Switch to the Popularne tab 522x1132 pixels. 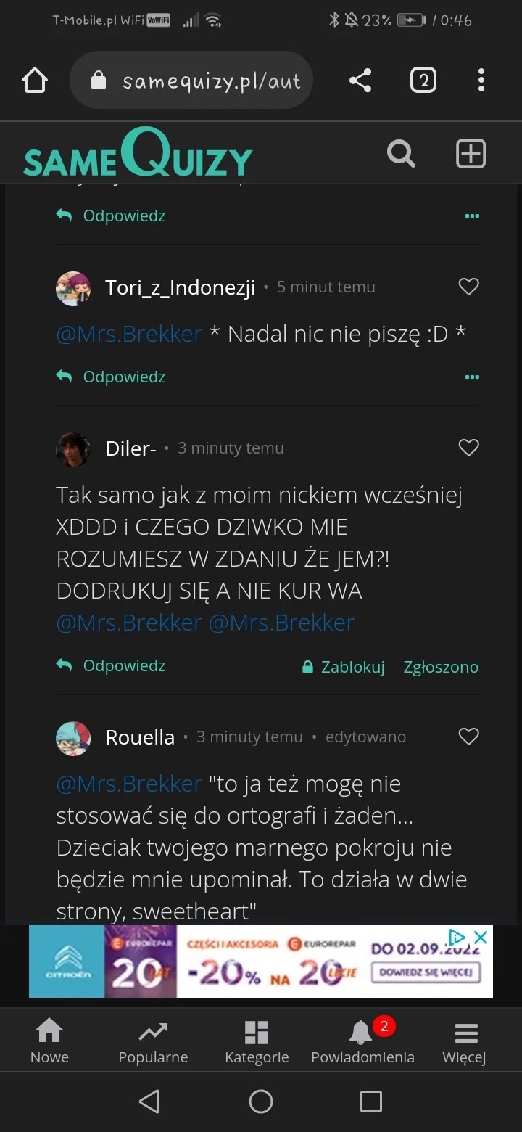pyautogui.click(x=153, y=1042)
